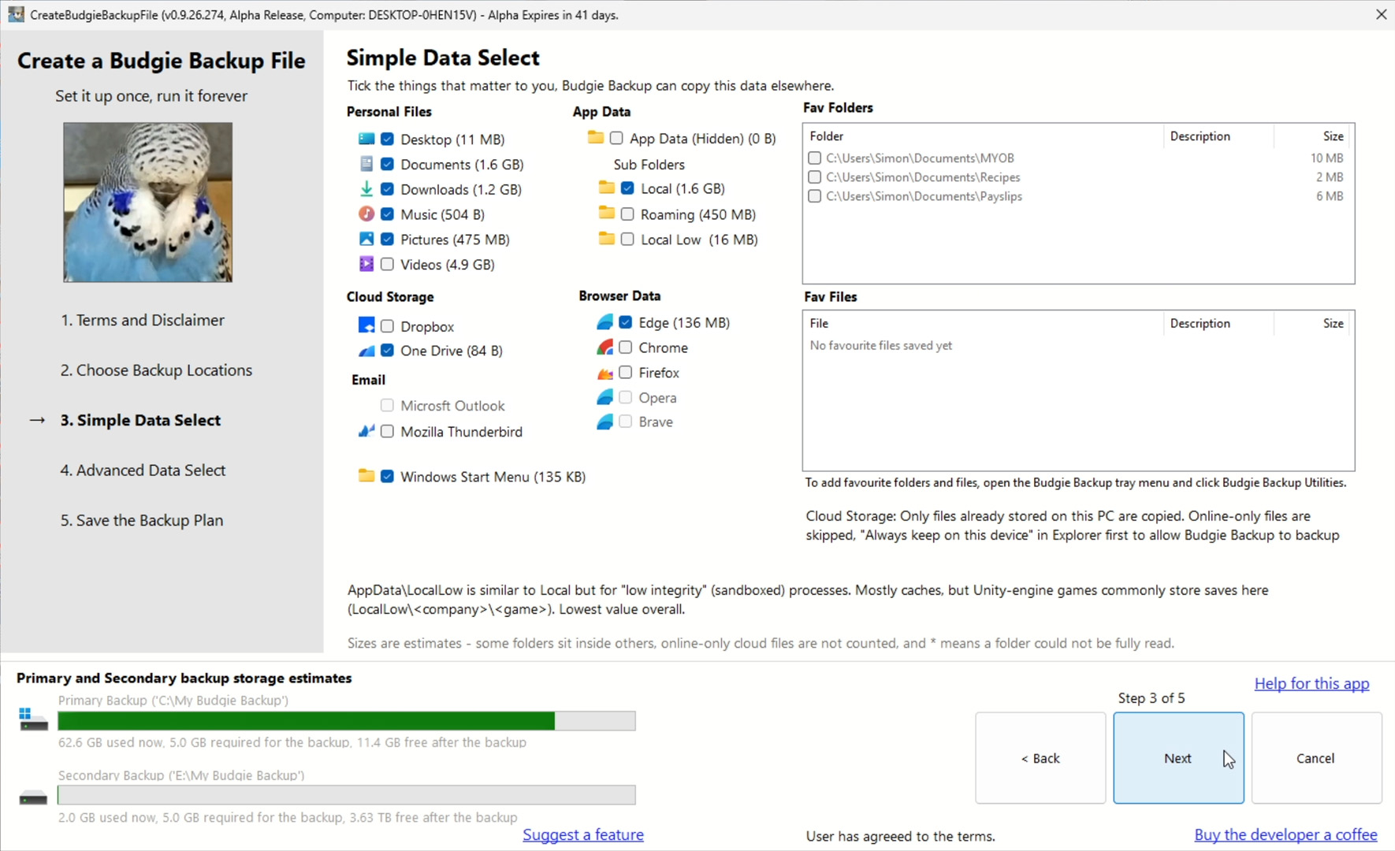The height and width of the screenshot is (851, 1395).
Task: Open the Help for this app link
Action: (1311, 683)
